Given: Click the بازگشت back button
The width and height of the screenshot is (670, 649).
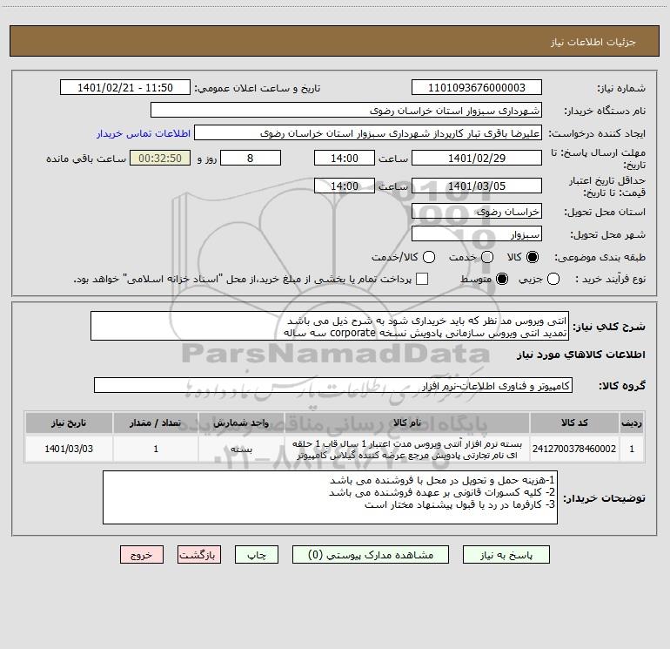Looking at the screenshot, I should [199, 555].
